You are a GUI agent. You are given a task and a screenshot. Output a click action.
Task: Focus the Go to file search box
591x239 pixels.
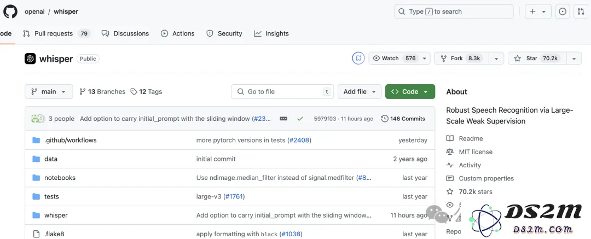click(x=282, y=91)
